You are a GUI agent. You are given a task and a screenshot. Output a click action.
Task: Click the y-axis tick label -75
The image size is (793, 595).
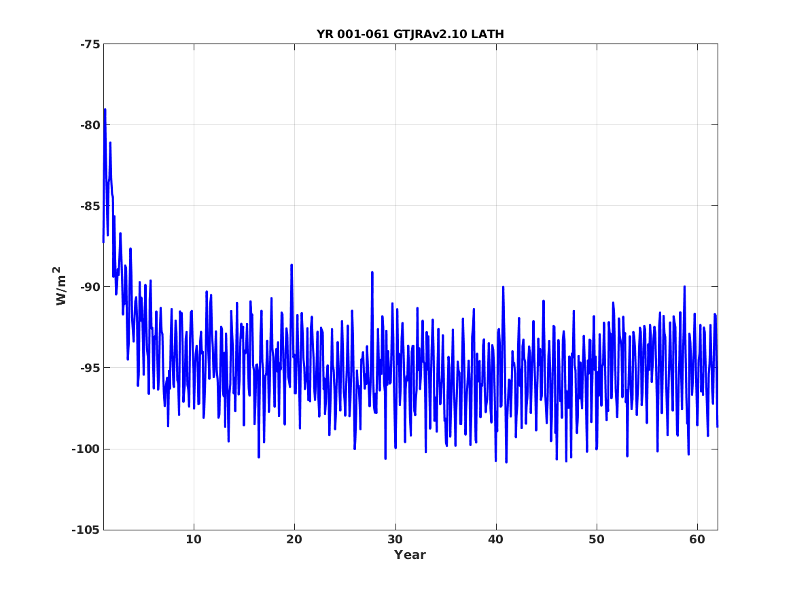[90, 44]
